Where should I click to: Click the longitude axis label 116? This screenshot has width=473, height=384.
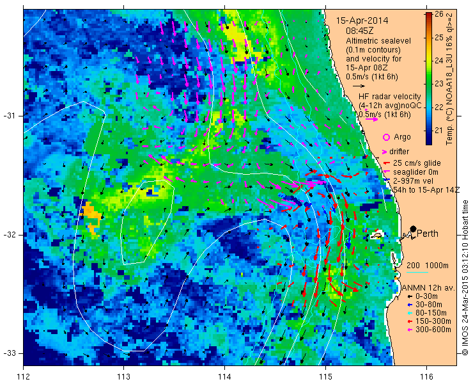426,377
